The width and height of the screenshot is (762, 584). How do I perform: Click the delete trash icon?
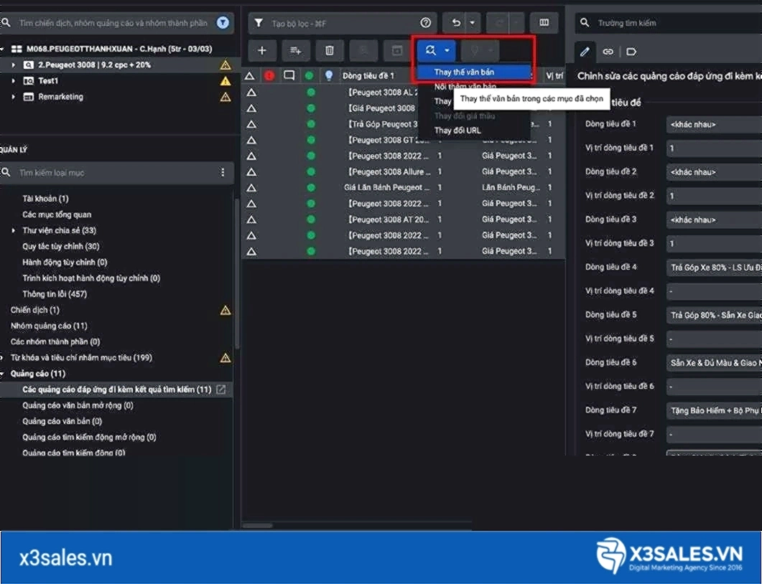click(x=330, y=50)
